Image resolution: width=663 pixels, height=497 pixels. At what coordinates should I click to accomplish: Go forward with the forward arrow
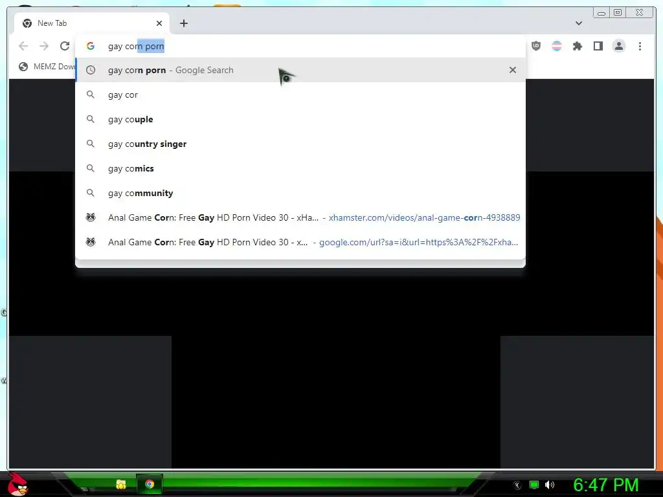tap(44, 46)
